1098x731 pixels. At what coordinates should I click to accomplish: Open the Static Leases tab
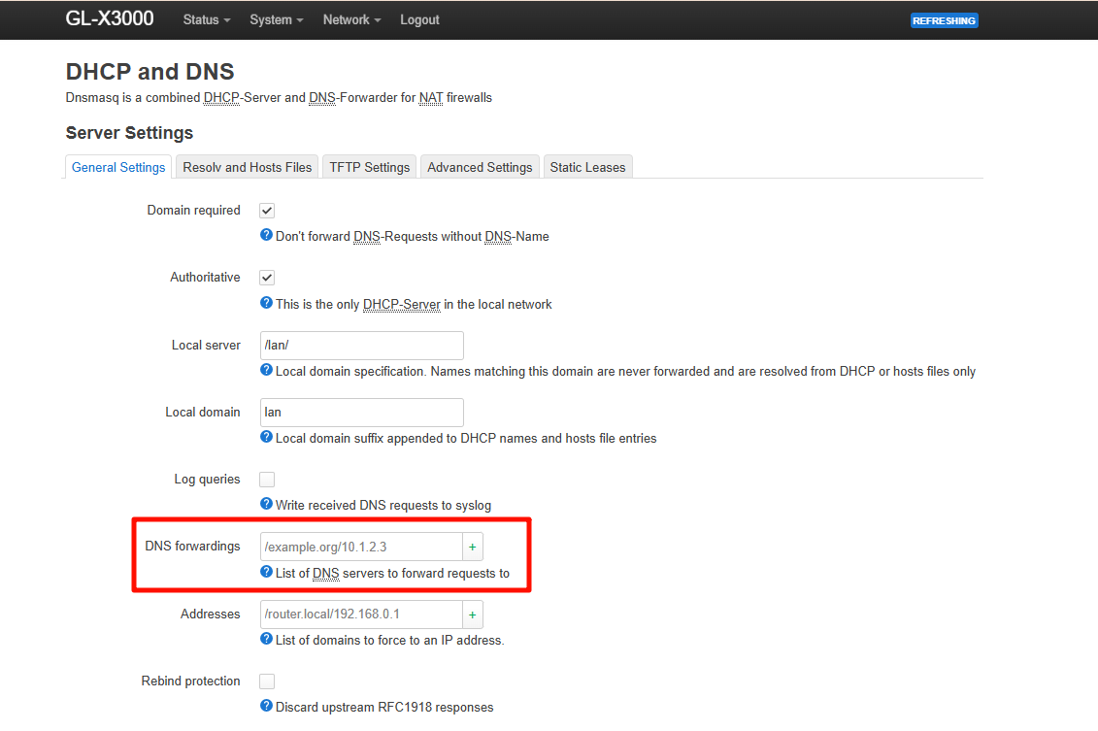click(587, 166)
